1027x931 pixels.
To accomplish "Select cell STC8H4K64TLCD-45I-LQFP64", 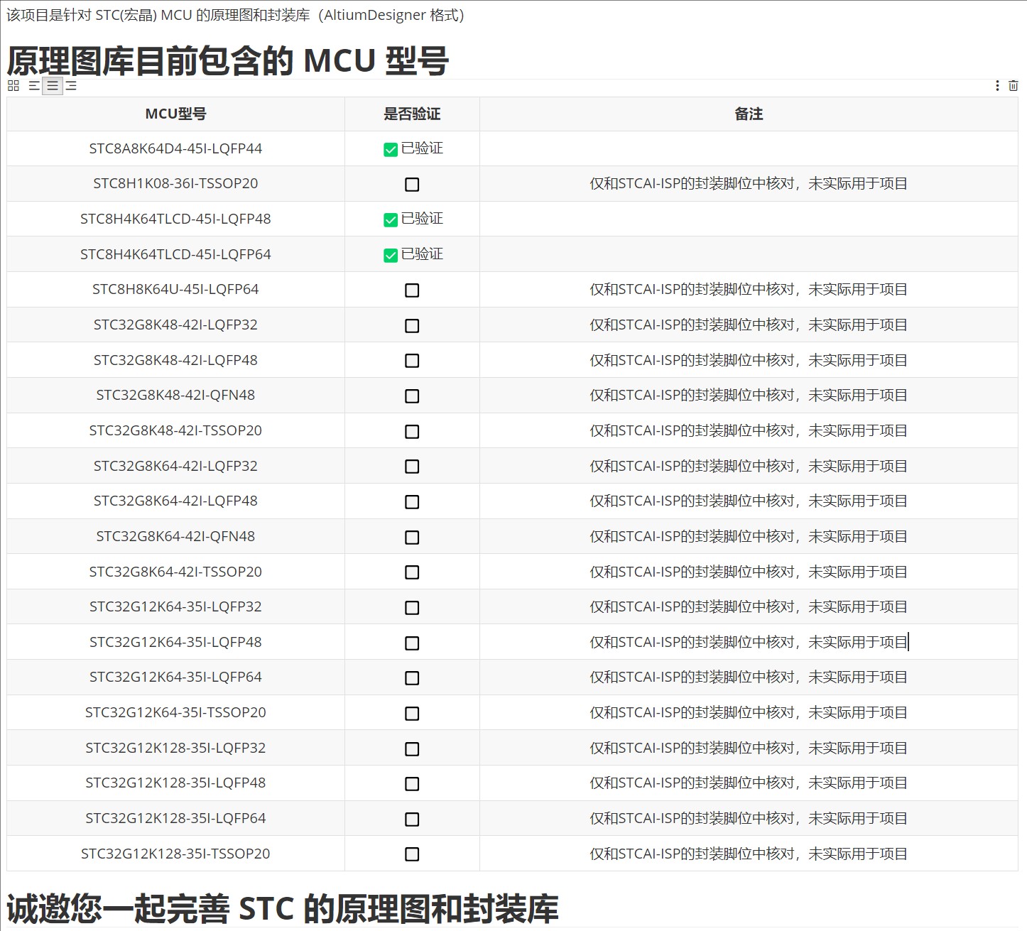I will 175,254.
